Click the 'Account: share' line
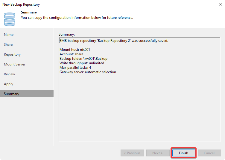Viewport: 225px width, 160px height. pos(72,54)
